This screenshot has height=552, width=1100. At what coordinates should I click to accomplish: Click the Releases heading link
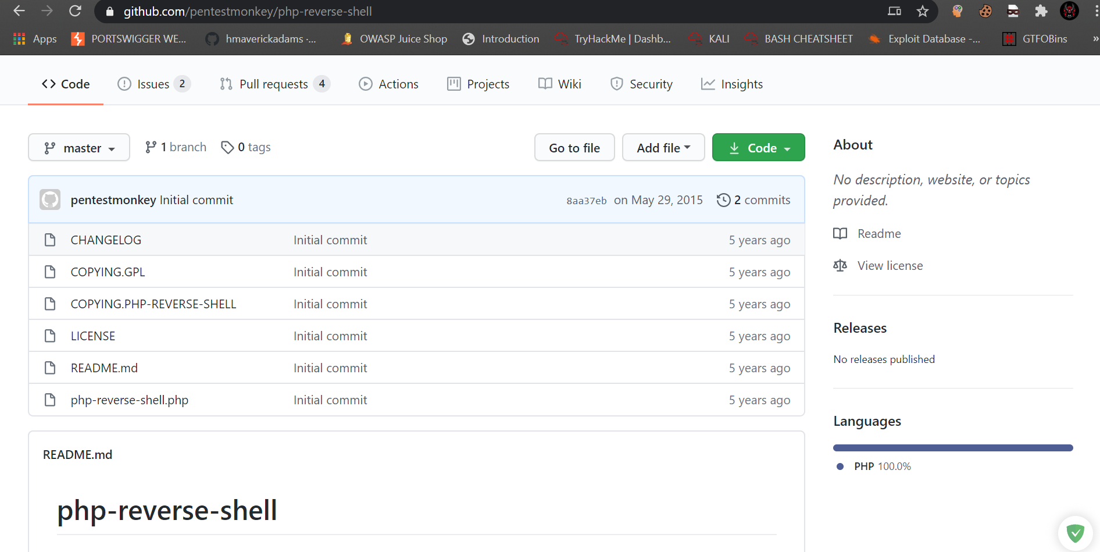tap(860, 328)
